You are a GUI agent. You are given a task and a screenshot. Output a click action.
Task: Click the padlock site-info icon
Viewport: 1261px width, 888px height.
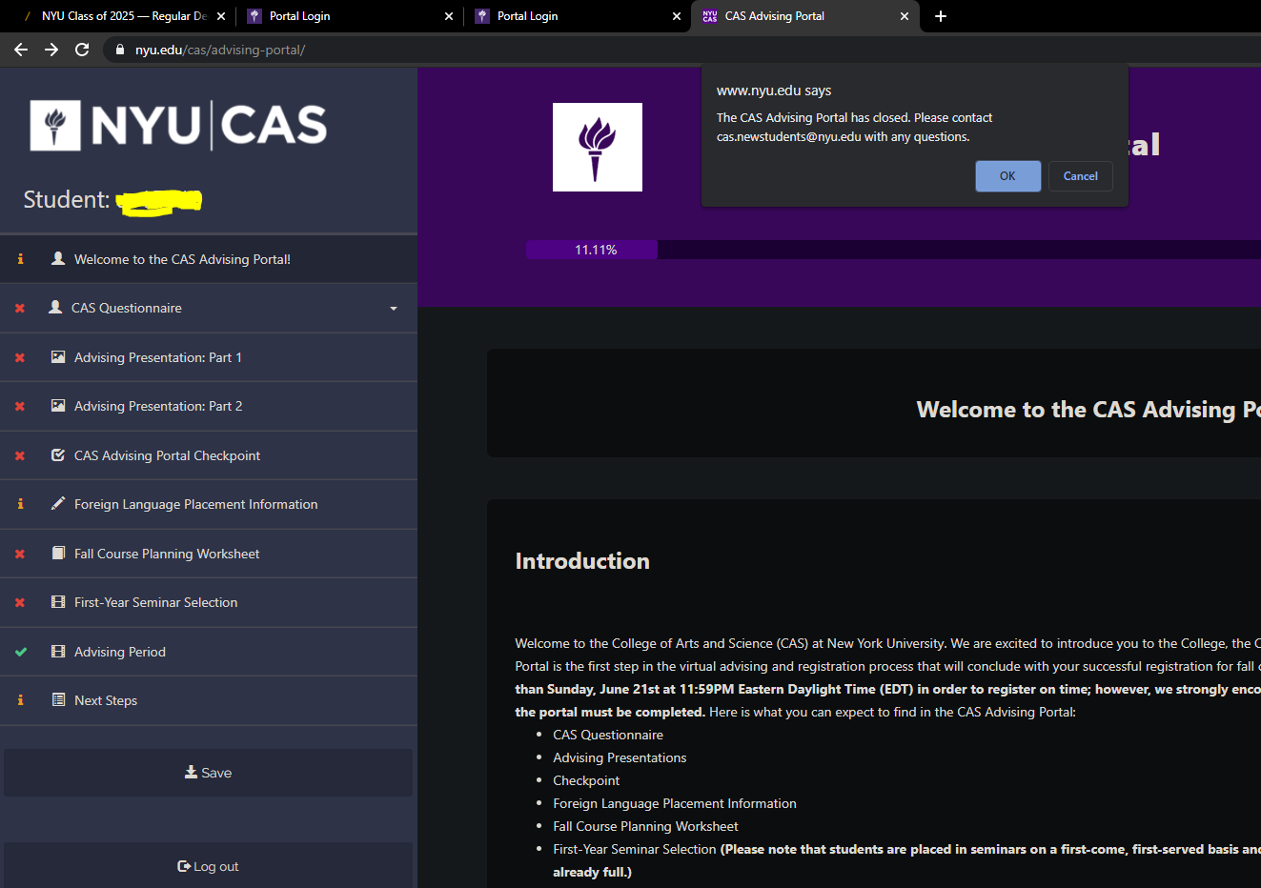click(119, 50)
